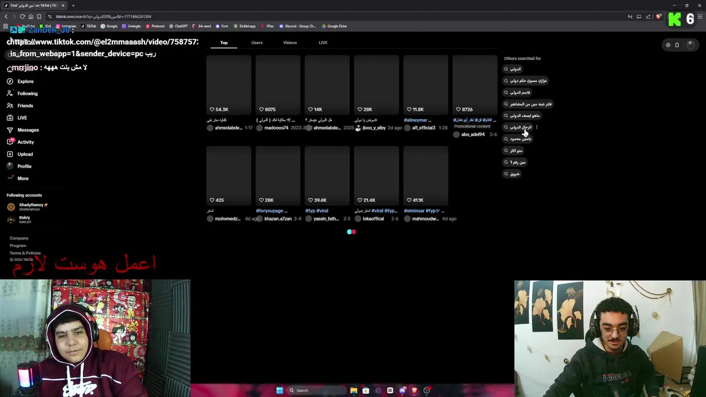Open the LIVE section in sidebar
This screenshot has width=706, height=397.
(x=17, y=118)
